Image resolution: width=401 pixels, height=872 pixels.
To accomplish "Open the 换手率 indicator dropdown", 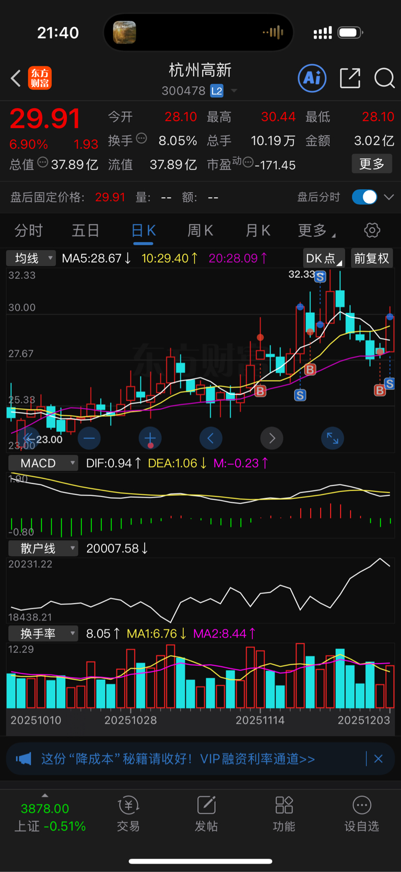I will 43,633.
